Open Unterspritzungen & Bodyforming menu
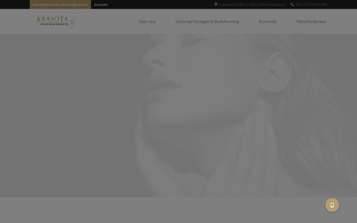Screen dimensions: 357x223 click(207, 21)
